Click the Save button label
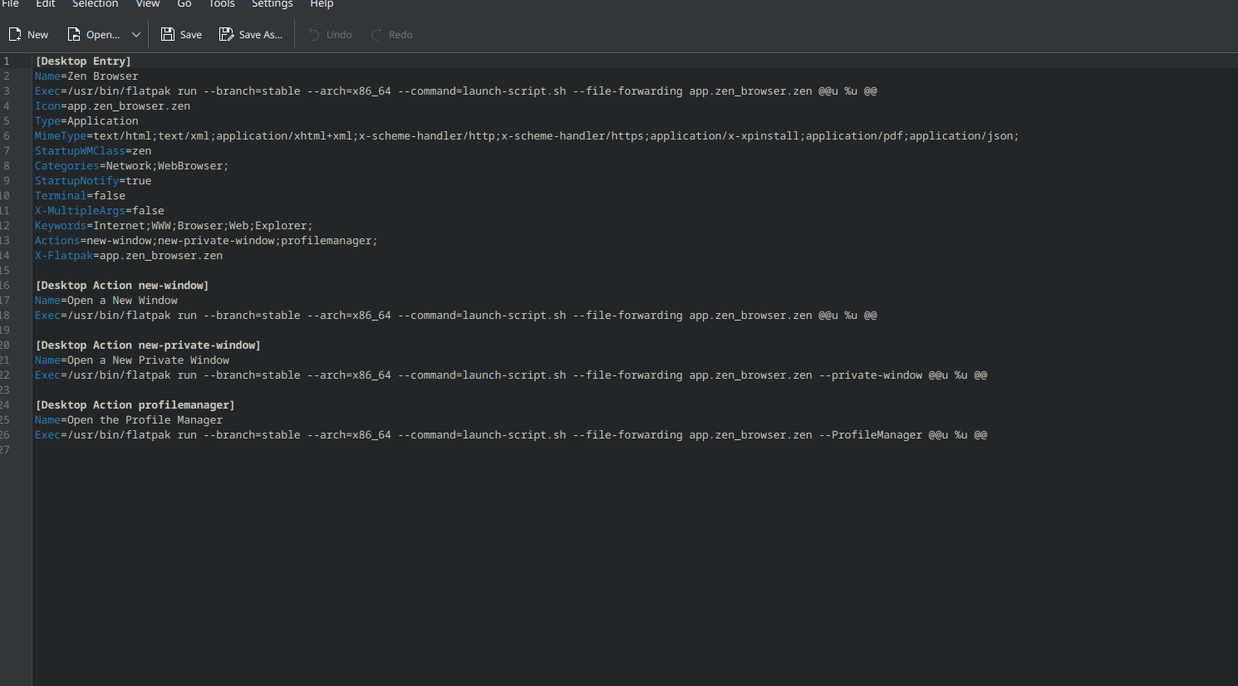1238x686 pixels. pyautogui.click(x=191, y=35)
